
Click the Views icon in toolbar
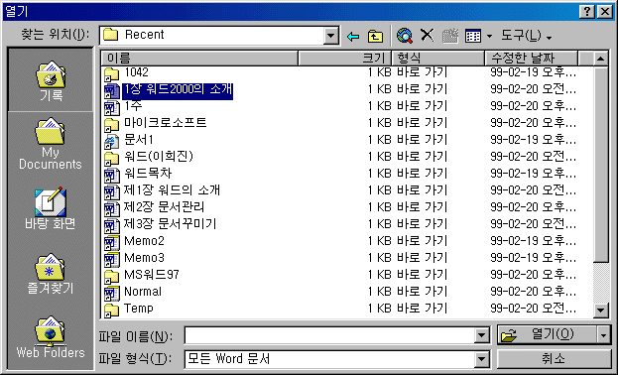tap(473, 36)
